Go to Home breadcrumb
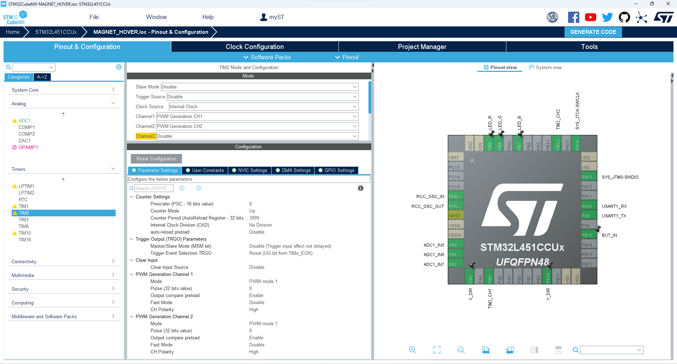Screen dimensions: 677x364 (13, 32)
